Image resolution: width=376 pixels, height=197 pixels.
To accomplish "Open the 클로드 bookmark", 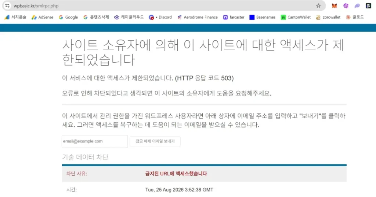I will (x=355, y=17).
